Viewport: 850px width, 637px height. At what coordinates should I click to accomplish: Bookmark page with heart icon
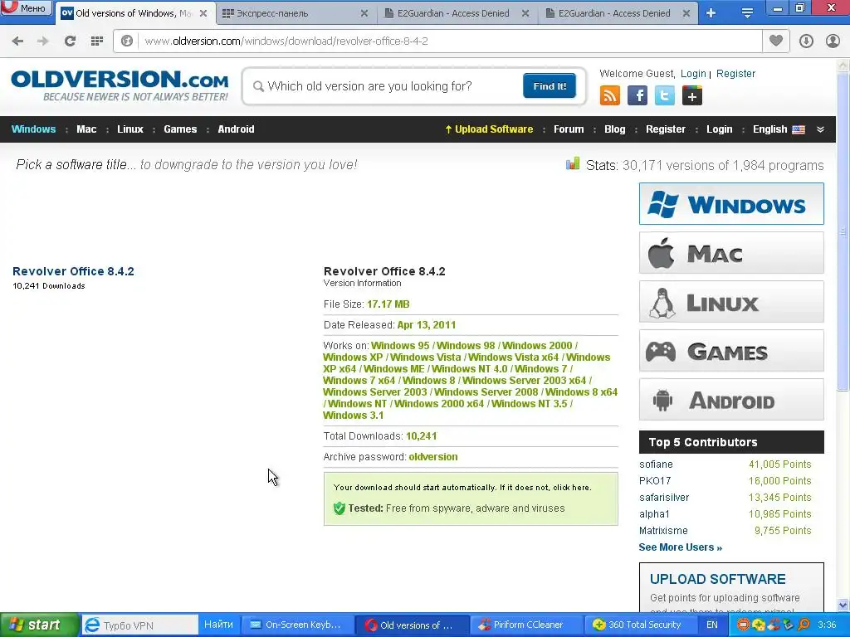point(776,41)
